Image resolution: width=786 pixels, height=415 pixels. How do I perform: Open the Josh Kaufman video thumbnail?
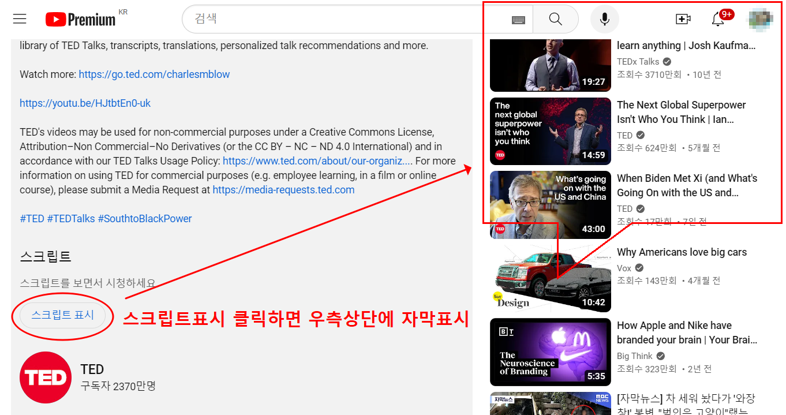pos(550,65)
